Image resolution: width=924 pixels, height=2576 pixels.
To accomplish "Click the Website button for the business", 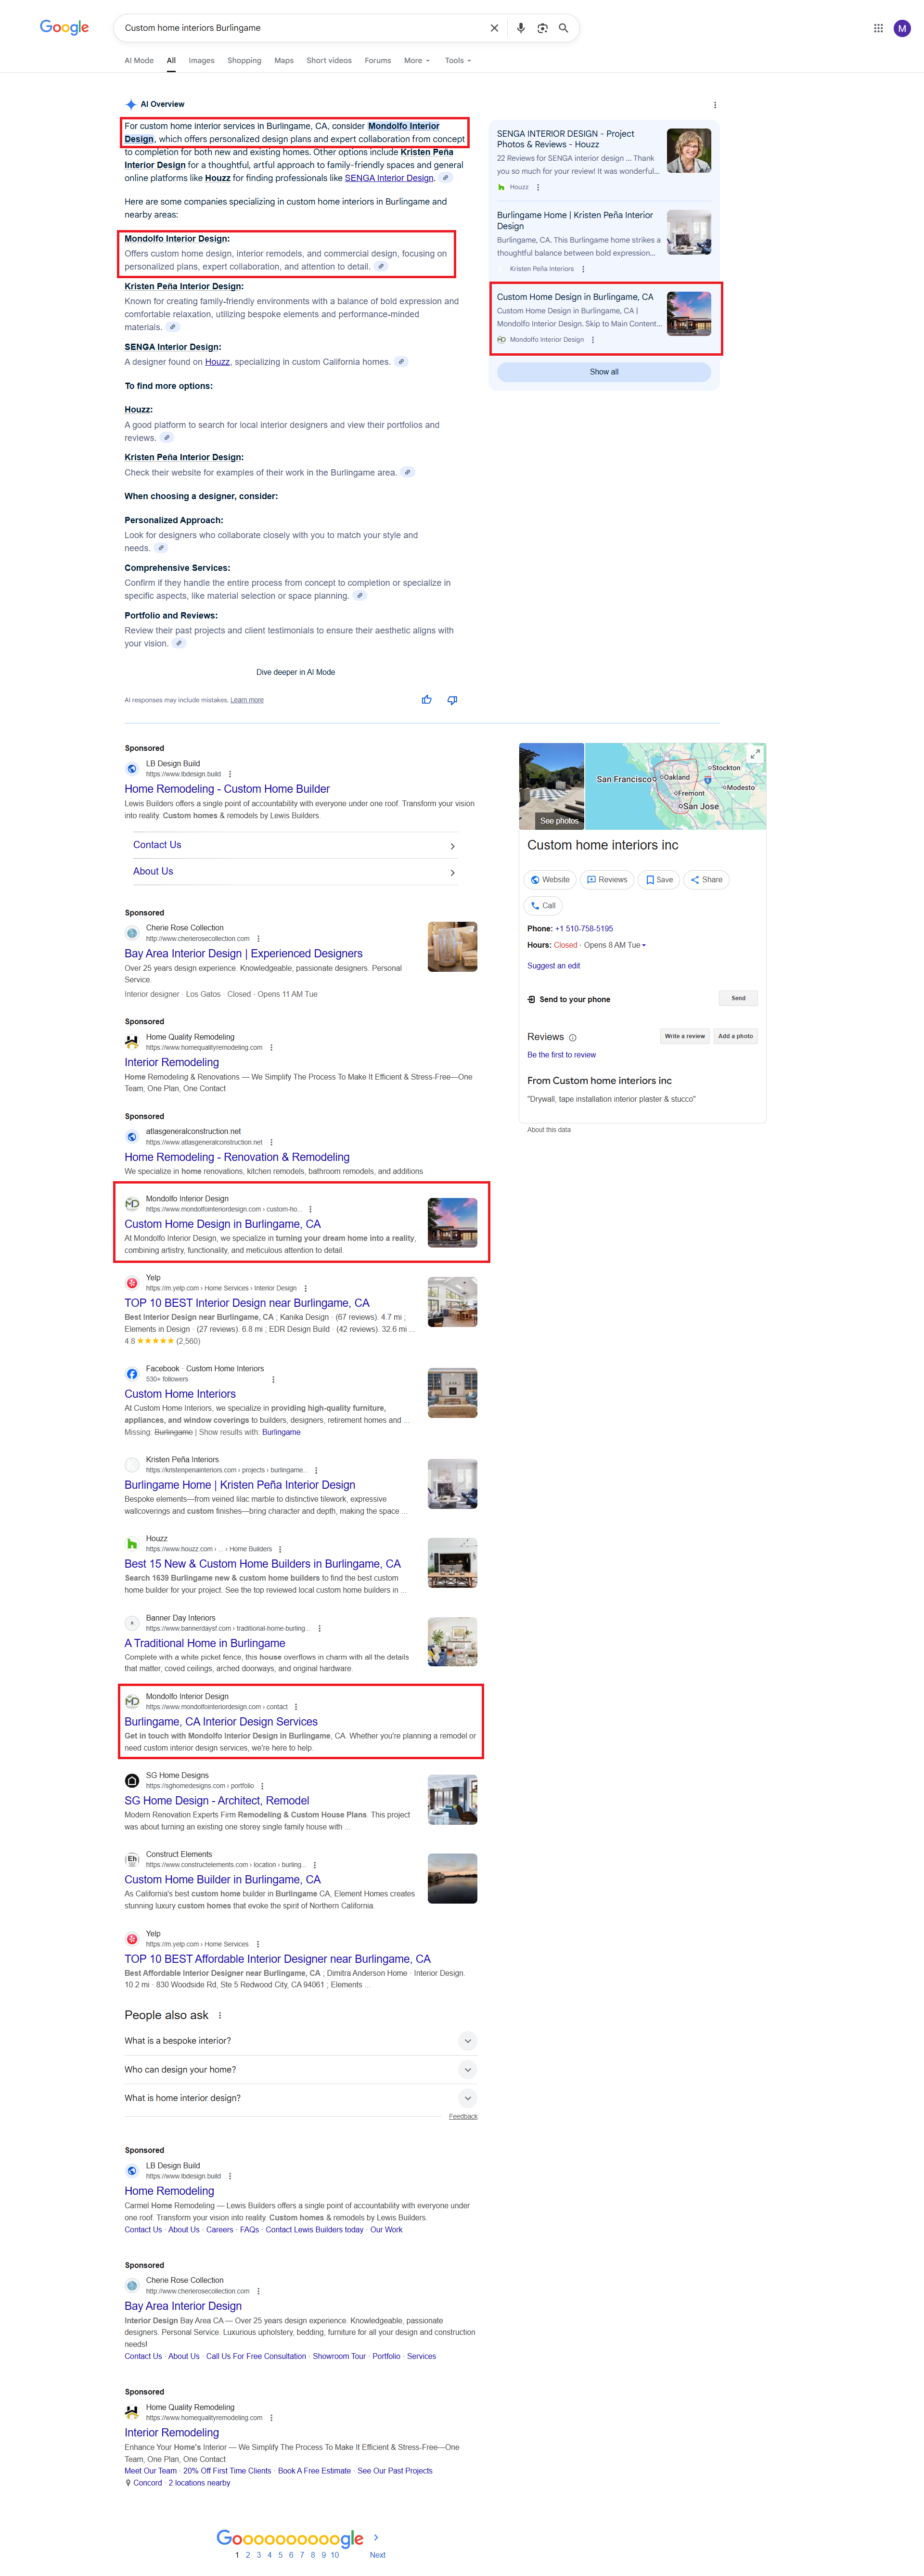I will point(550,880).
